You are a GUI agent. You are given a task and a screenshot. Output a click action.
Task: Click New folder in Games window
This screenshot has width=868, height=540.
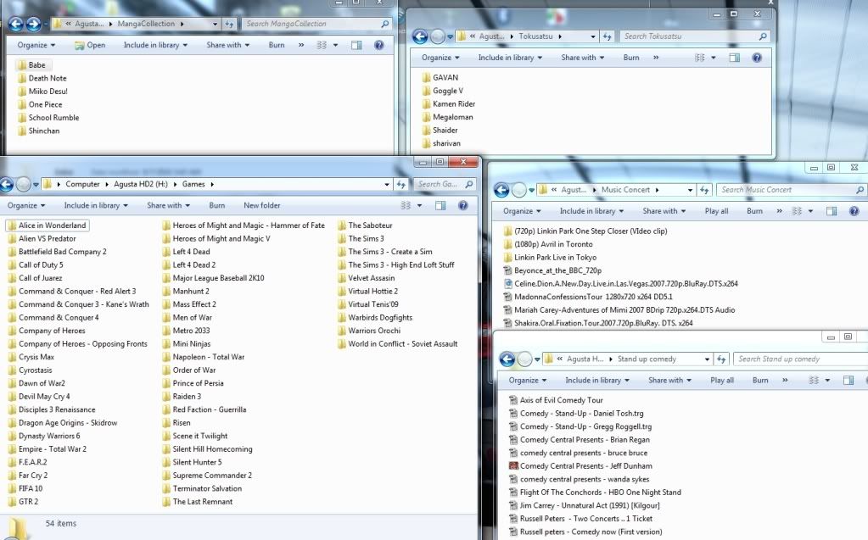[262, 206]
